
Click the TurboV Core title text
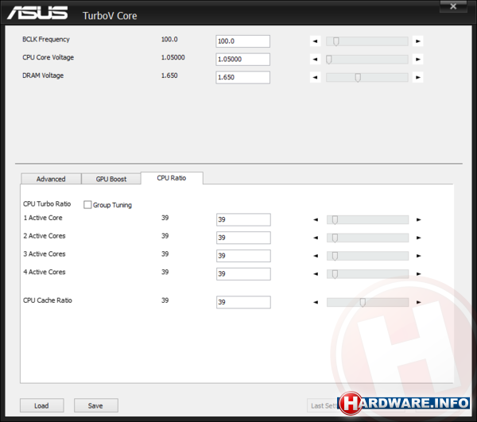tap(110, 16)
